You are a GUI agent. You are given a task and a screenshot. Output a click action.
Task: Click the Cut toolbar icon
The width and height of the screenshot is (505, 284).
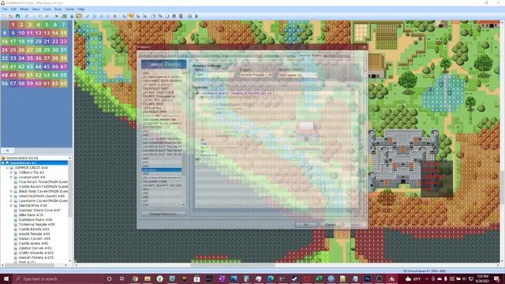(26, 16)
